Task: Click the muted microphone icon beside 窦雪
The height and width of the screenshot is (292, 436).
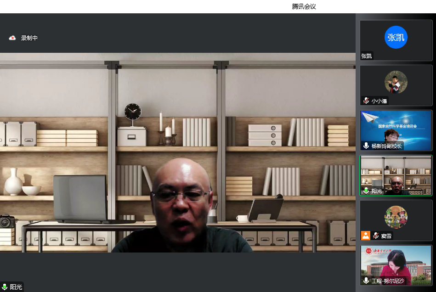Action: (x=376, y=236)
